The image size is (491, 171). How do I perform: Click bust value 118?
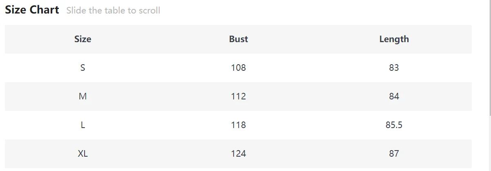238,125
